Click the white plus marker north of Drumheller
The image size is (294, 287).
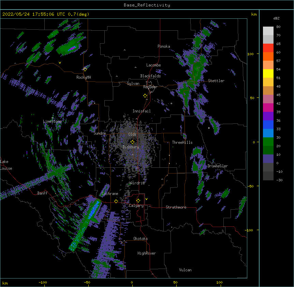tap(209, 128)
